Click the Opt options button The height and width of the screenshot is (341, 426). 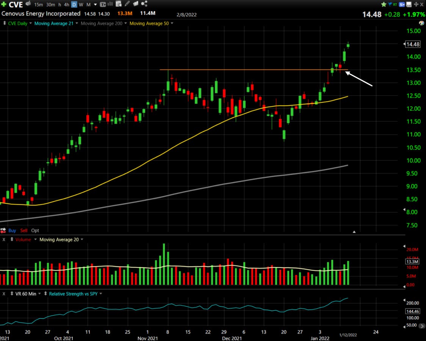35,230
